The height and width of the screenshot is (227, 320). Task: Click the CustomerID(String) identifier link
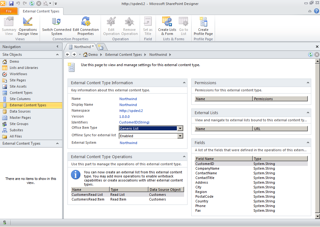point(134,122)
